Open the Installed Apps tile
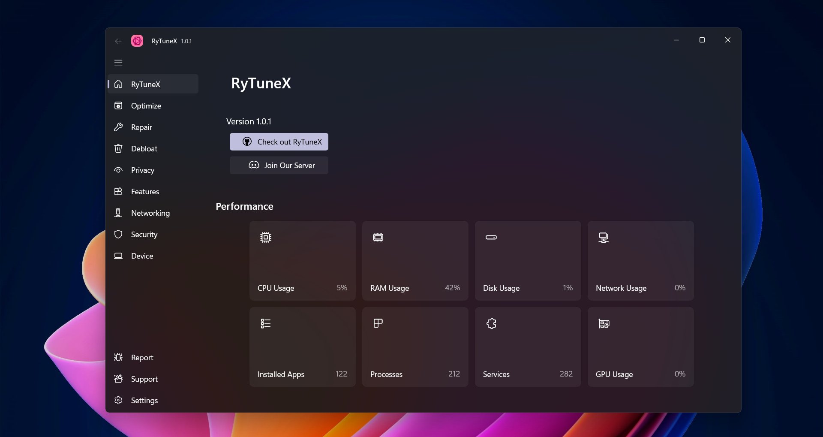Screen dimensions: 823x437 tap(302, 347)
